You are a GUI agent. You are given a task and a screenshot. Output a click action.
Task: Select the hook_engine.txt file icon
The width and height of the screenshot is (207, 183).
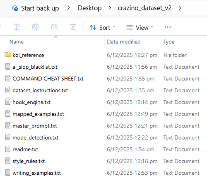click(8, 102)
